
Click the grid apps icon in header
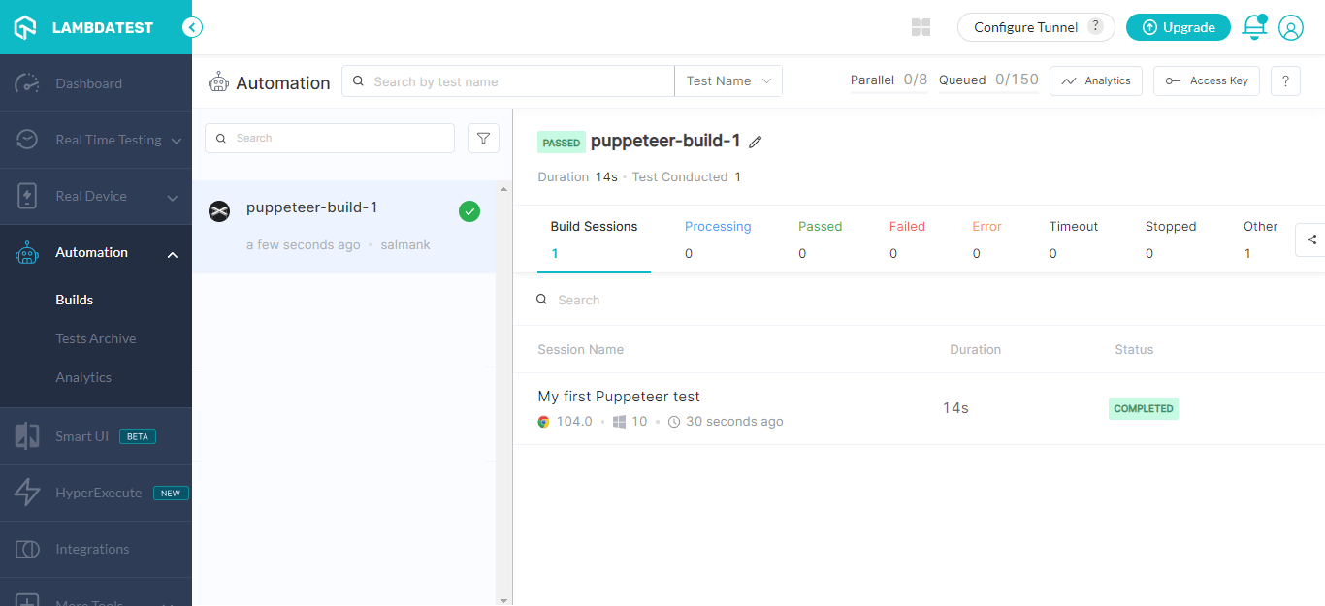(921, 28)
